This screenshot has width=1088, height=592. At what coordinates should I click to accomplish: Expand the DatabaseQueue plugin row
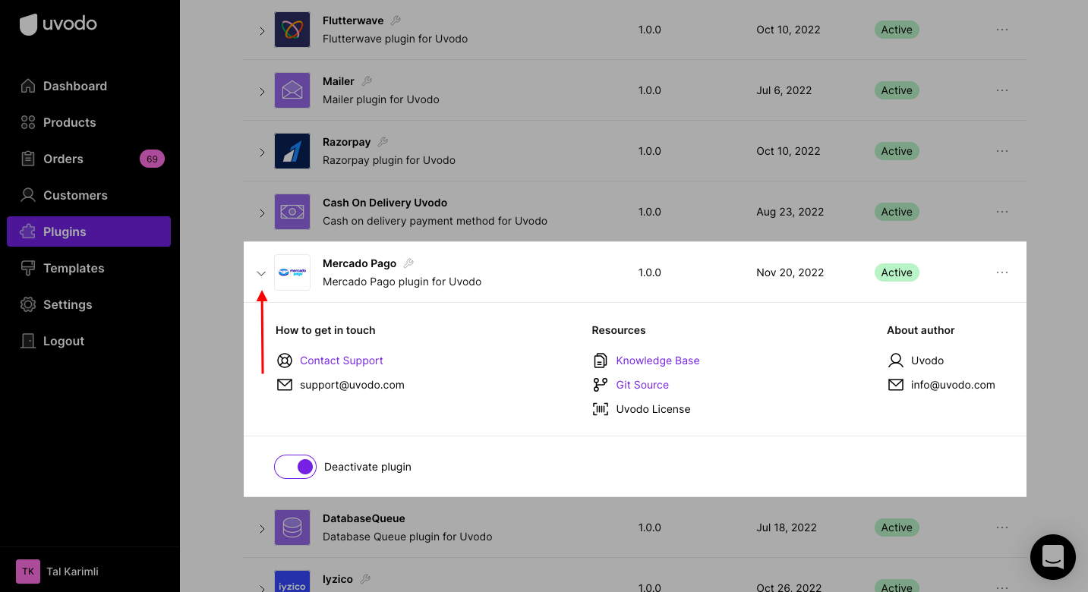(x=262, y=528)
